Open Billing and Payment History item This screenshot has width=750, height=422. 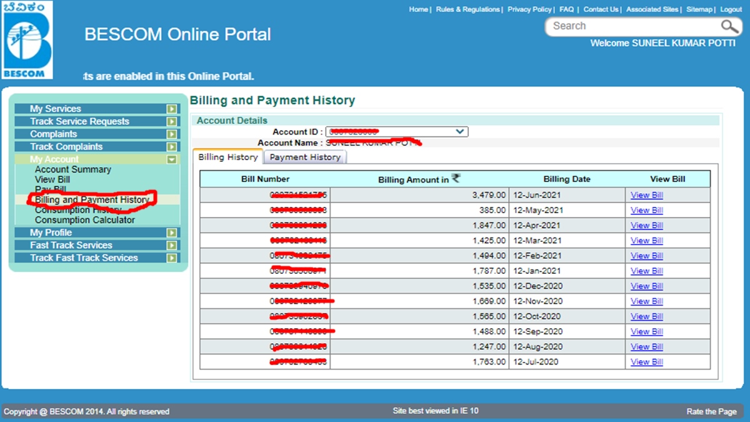92,199
